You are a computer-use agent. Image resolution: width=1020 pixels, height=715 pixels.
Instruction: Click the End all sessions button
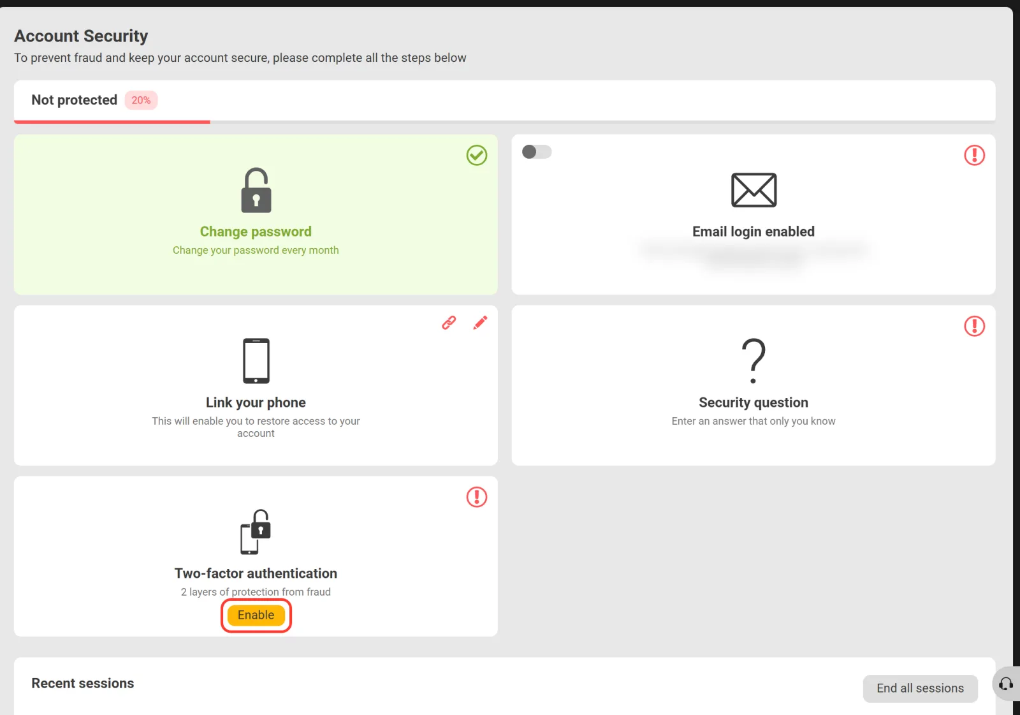[x=920, y=688]
